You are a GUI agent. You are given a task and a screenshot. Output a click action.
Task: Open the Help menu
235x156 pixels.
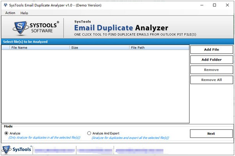point(24,13)
